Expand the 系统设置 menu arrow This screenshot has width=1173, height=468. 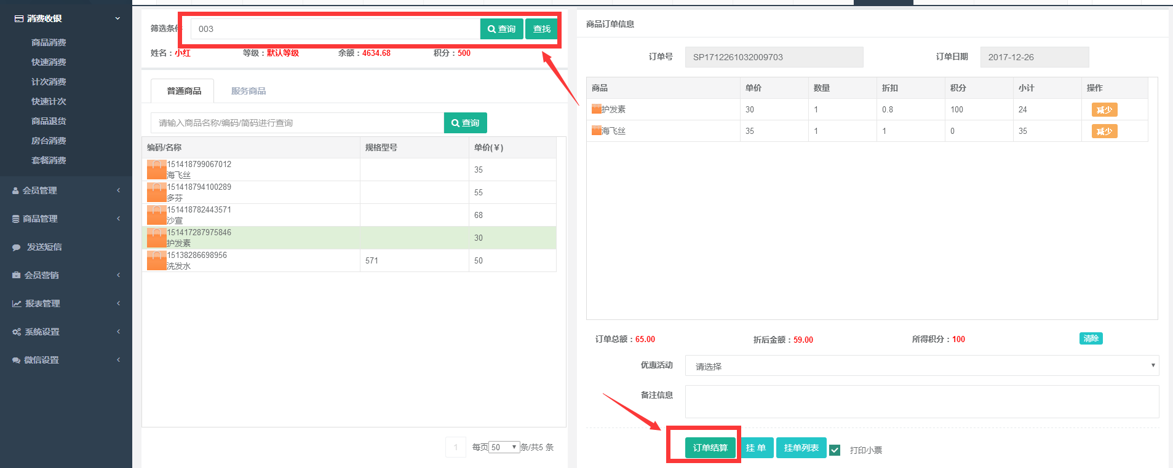pyautogui.click(x=118, y=332)
